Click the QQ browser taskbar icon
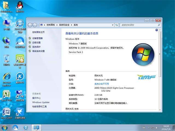The width and height of the screenshot is (175, 131). (x=15, y=128)
